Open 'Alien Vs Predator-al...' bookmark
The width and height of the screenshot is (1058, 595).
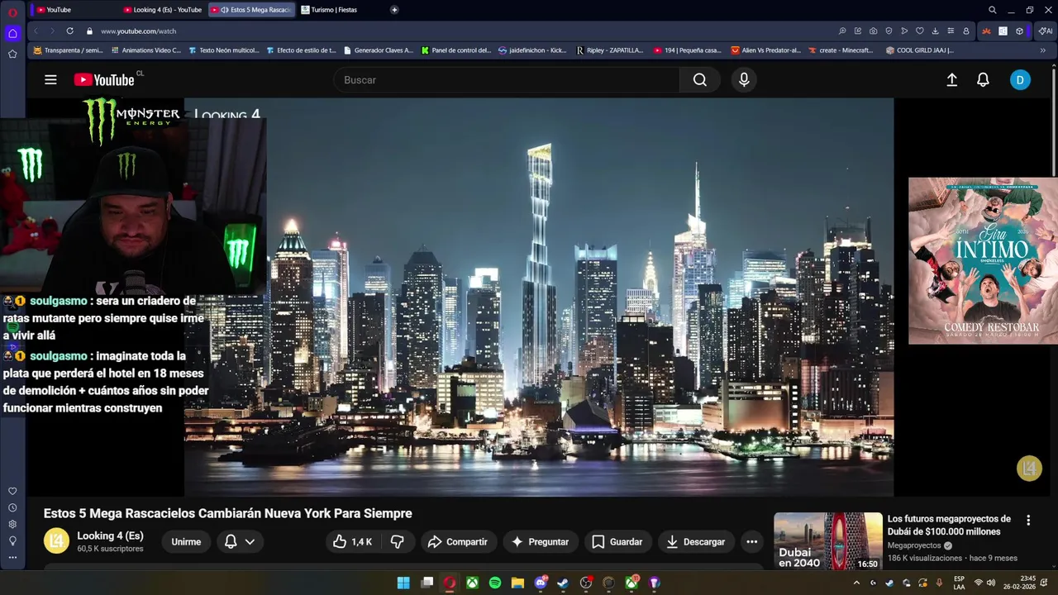tap(766, 50)
